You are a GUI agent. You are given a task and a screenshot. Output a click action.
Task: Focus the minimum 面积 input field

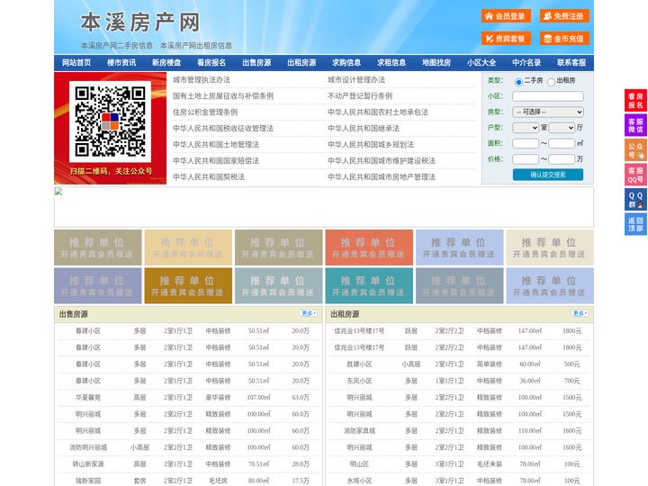[x=526, y=143]
